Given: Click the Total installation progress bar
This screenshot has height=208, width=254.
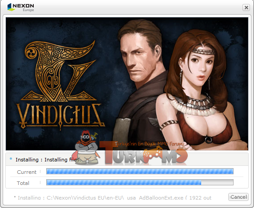Looking at the screenshot, I should [140, 182].
